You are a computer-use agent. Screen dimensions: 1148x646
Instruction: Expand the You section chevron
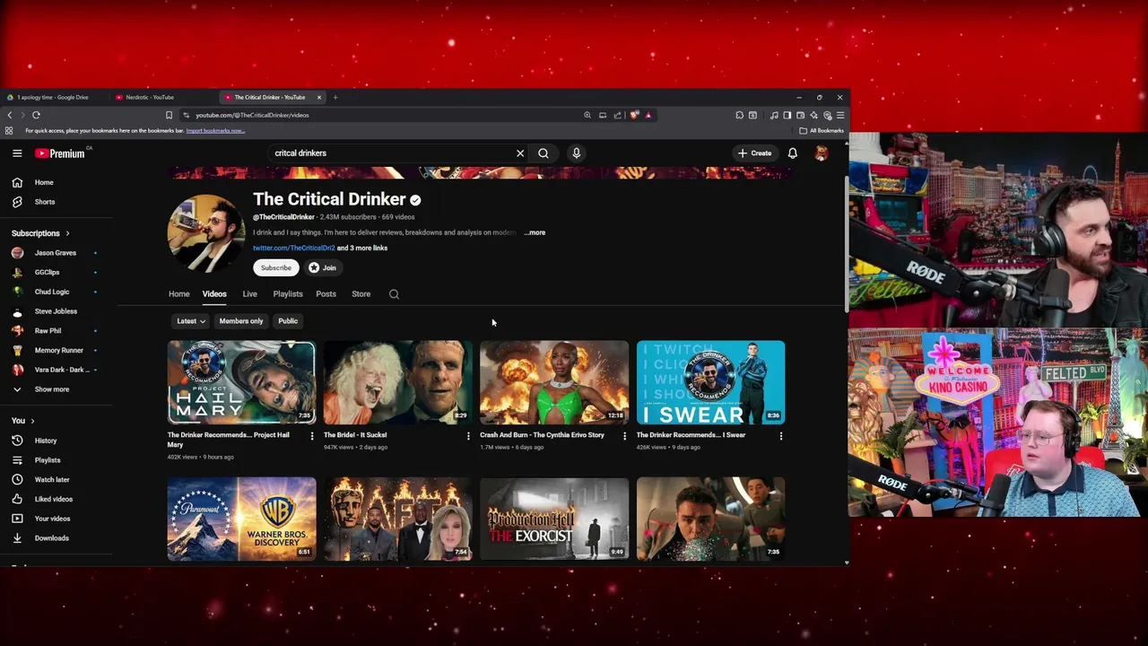point(32,421)
